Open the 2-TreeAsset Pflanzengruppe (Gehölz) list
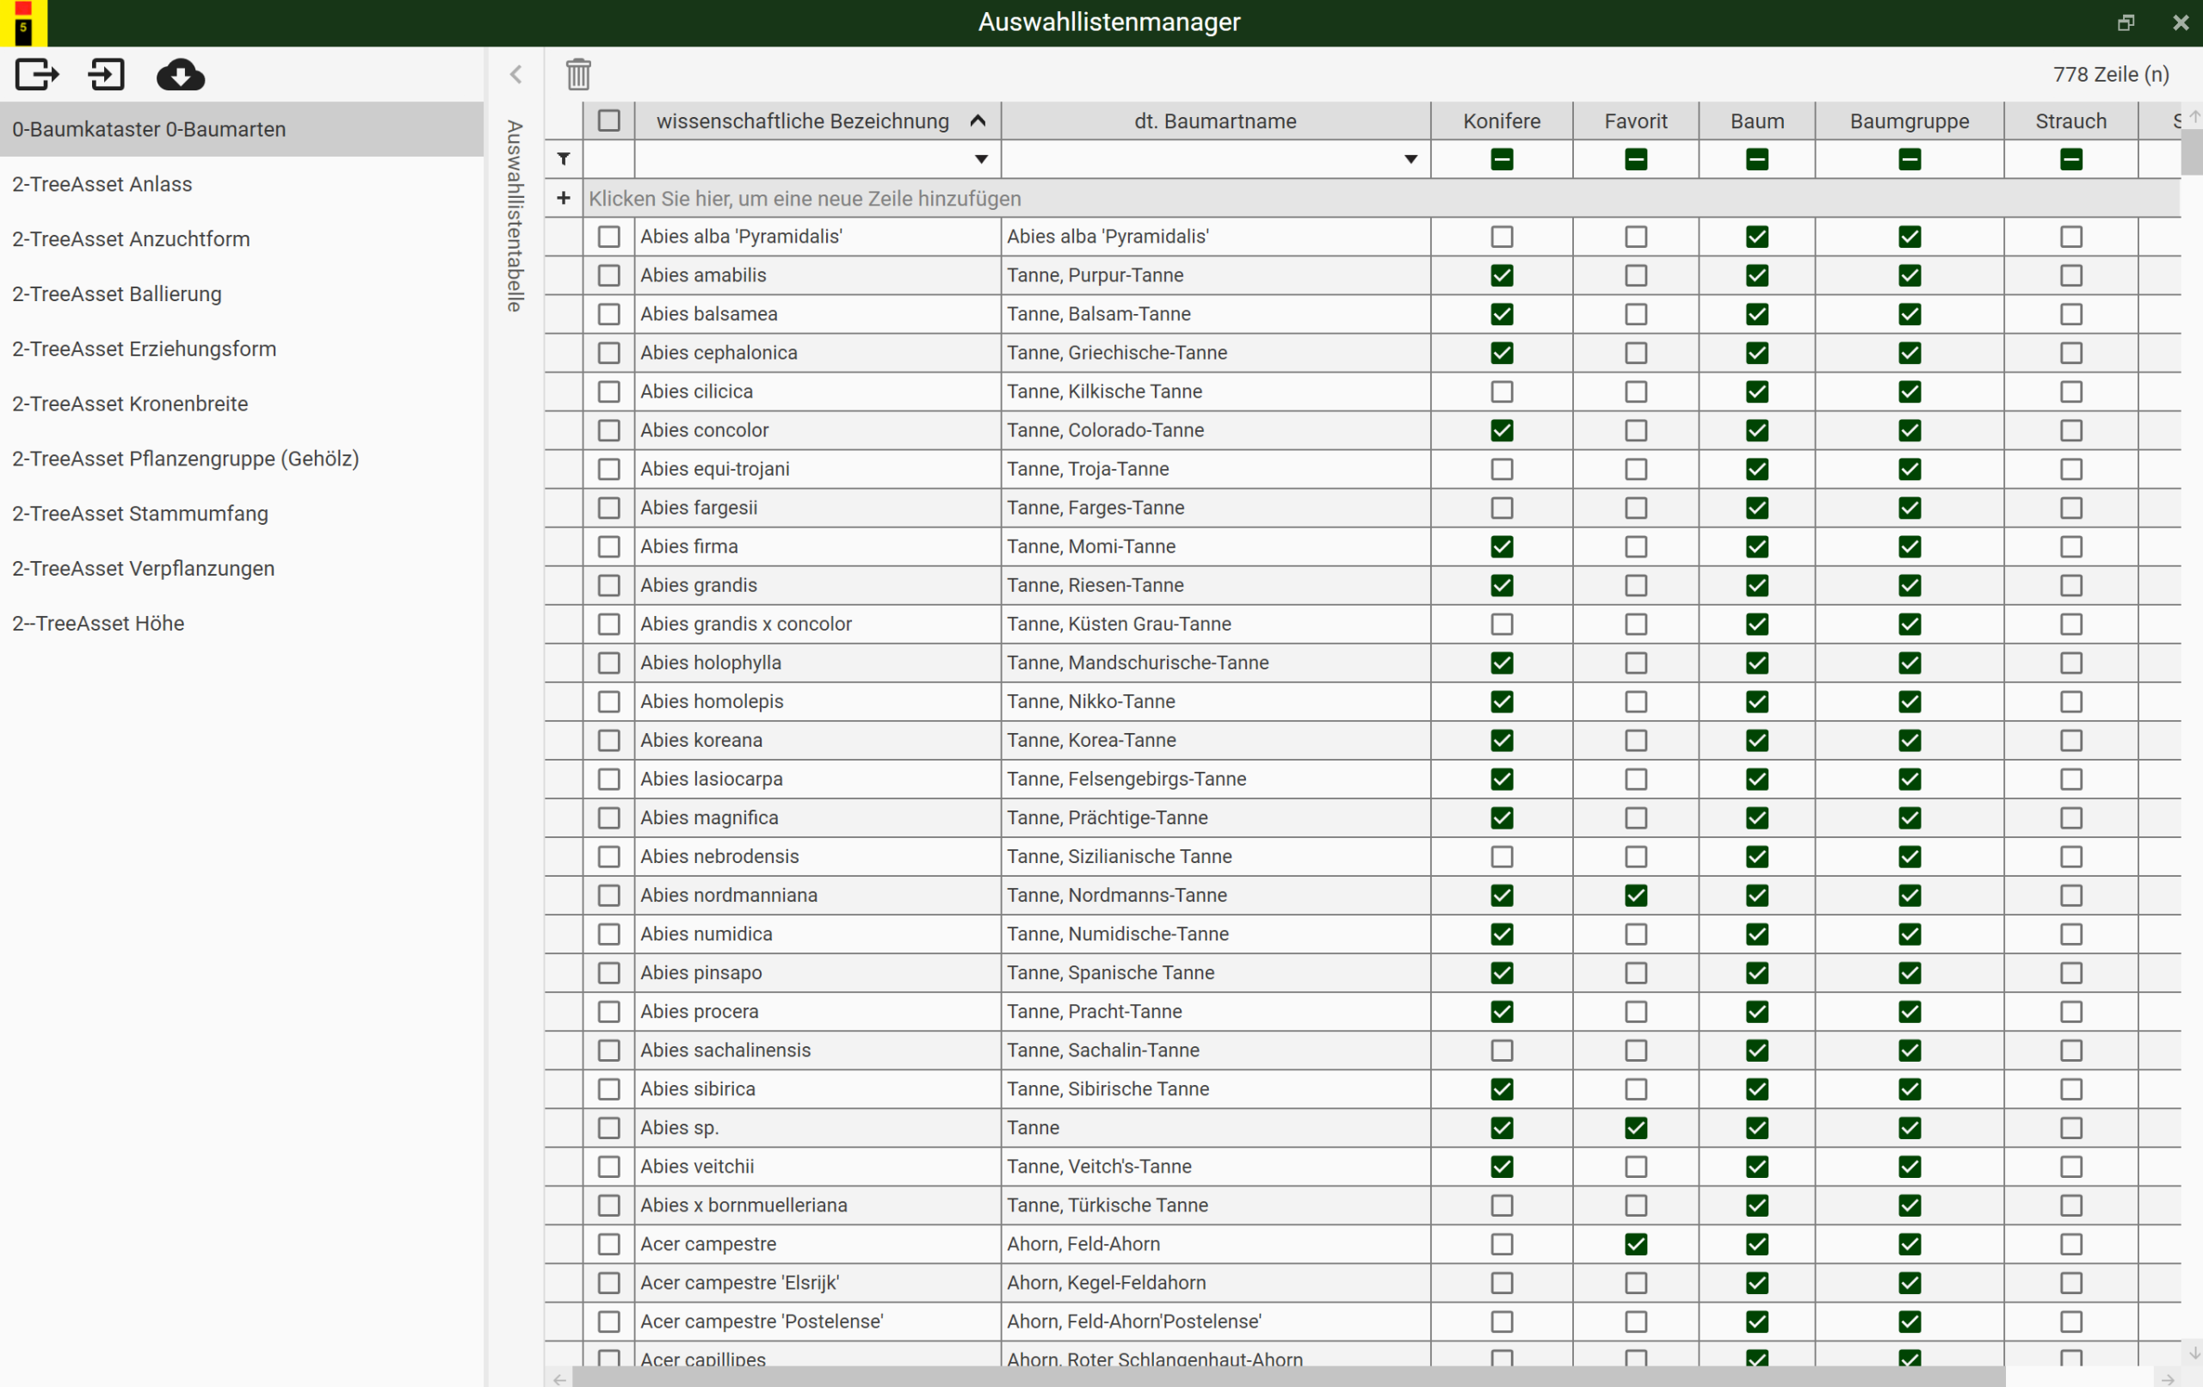Viewport: 2203px width, 1387px height. pos(242,459)
